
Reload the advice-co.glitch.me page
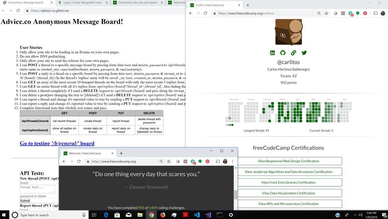(18, 11)
